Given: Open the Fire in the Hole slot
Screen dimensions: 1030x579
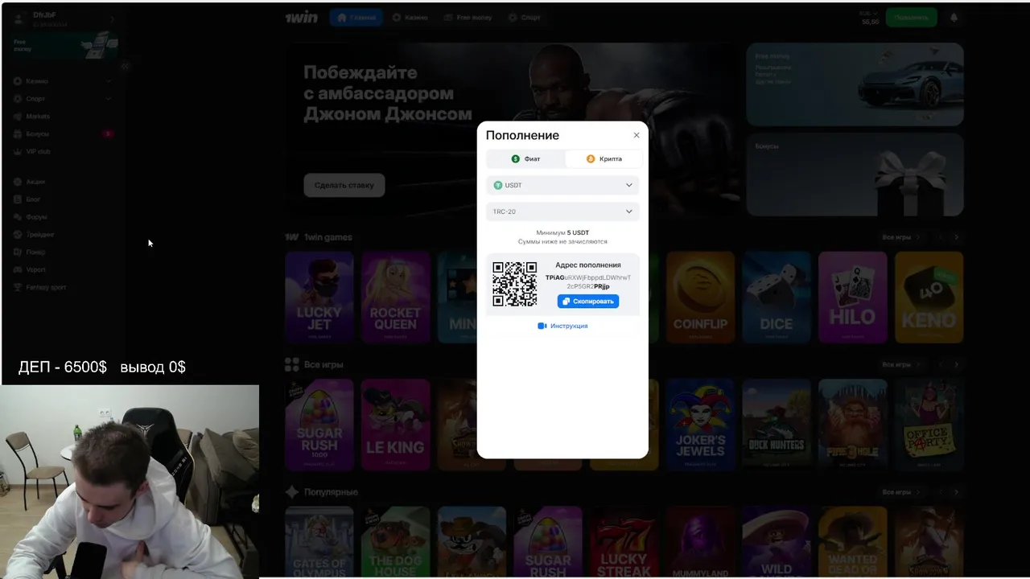Looking at the screenshot, I should pyautogui.click(x=852, y=425).
